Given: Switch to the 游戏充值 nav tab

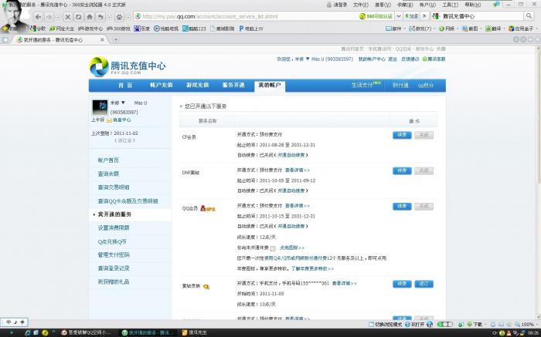Looking at the screenshot, I should click(197, 86).
